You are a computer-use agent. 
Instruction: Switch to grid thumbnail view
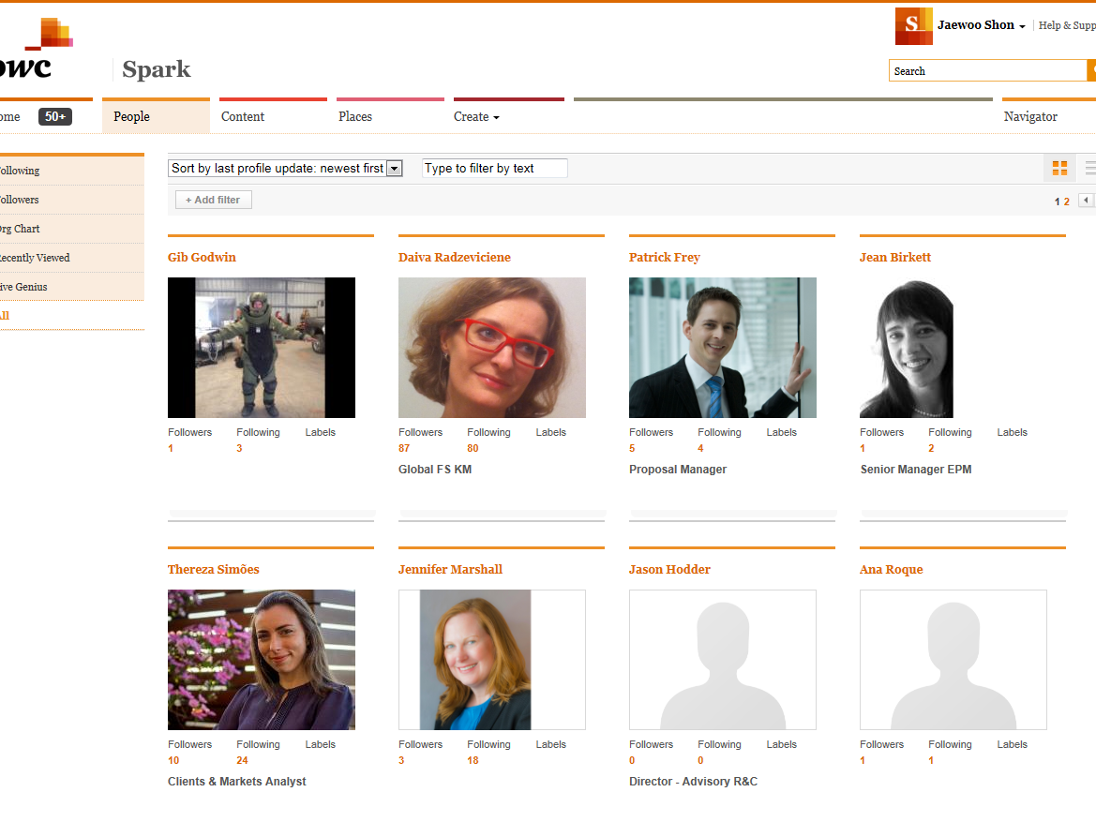click(1059, 168)
